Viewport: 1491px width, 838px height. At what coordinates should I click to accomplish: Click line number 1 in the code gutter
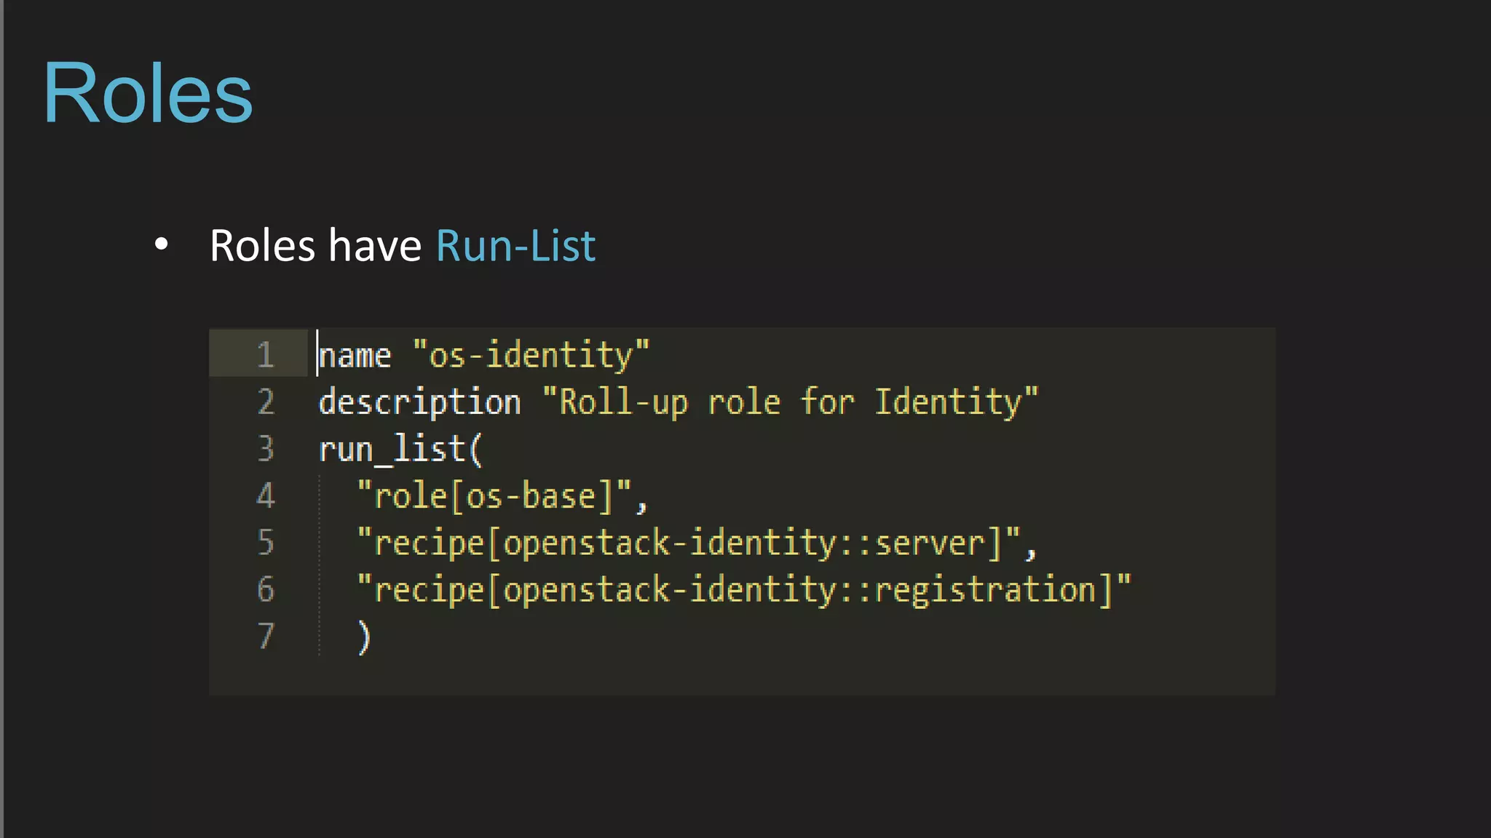pyautogui.click(x=265, y=355)
